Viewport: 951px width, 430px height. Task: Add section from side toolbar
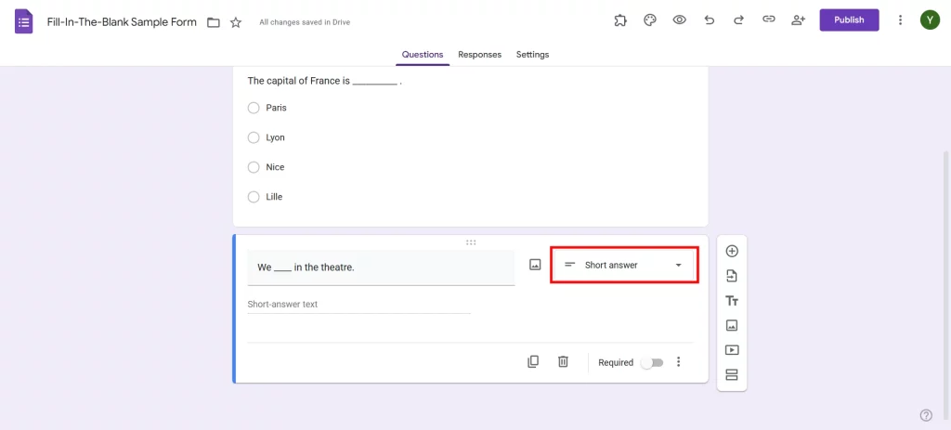732,375
